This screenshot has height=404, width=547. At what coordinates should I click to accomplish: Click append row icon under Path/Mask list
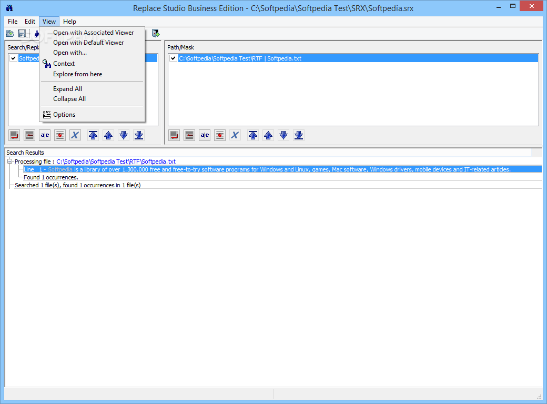174,135
